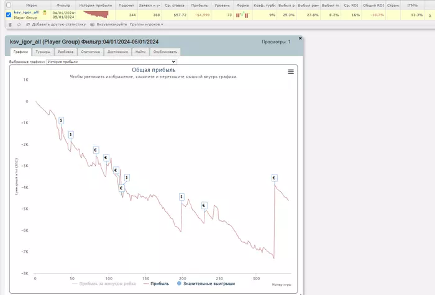Sort by the Ср. ставка column header
This screenshot has height=295, width=435.
pyautogui.click(x=175, y=5)
